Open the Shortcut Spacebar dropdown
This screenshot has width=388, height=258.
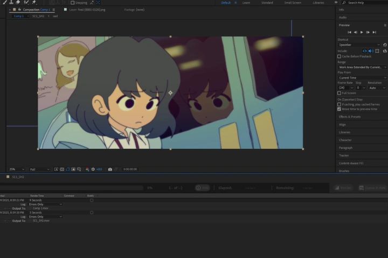tap(359, 45)
